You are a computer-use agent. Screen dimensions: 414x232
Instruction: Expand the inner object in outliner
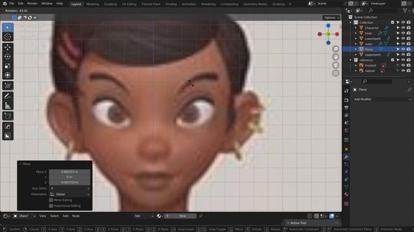[356, 34]
